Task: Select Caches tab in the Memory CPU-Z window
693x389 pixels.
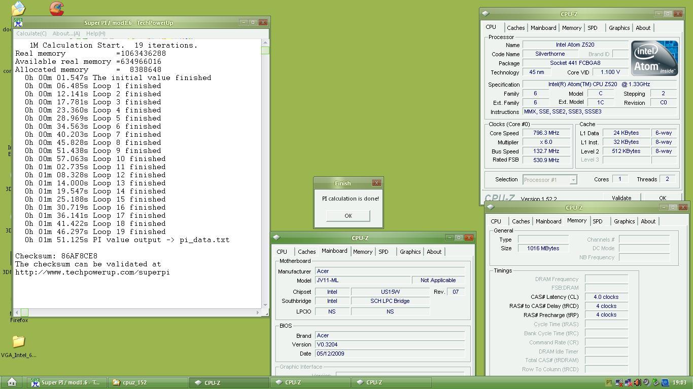Action: click(521, 221)
